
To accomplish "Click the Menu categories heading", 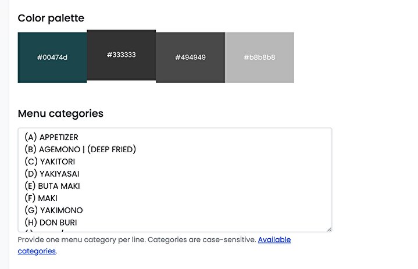I will point(60,113).
